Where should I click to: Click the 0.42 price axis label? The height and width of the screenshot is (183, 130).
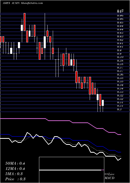click(x=120, y=40)
